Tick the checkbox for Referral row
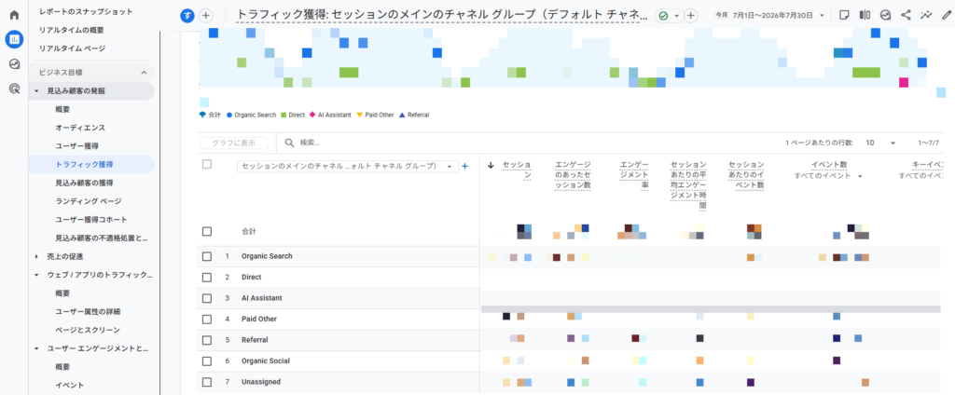 (207, 340)
